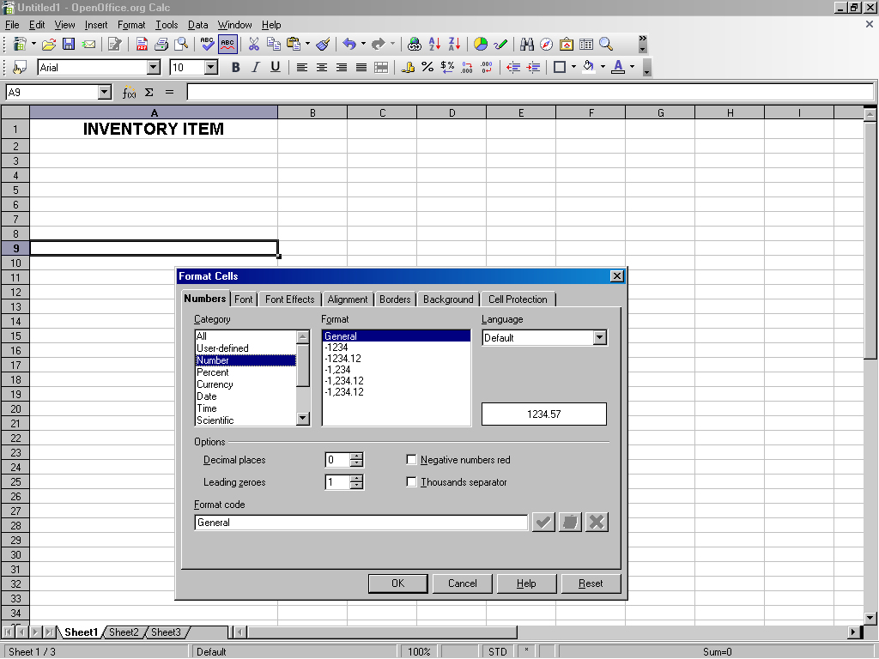Apply percent number format icon
The width and height of the screenshot is (879, 659).
[x=427, y=67]
